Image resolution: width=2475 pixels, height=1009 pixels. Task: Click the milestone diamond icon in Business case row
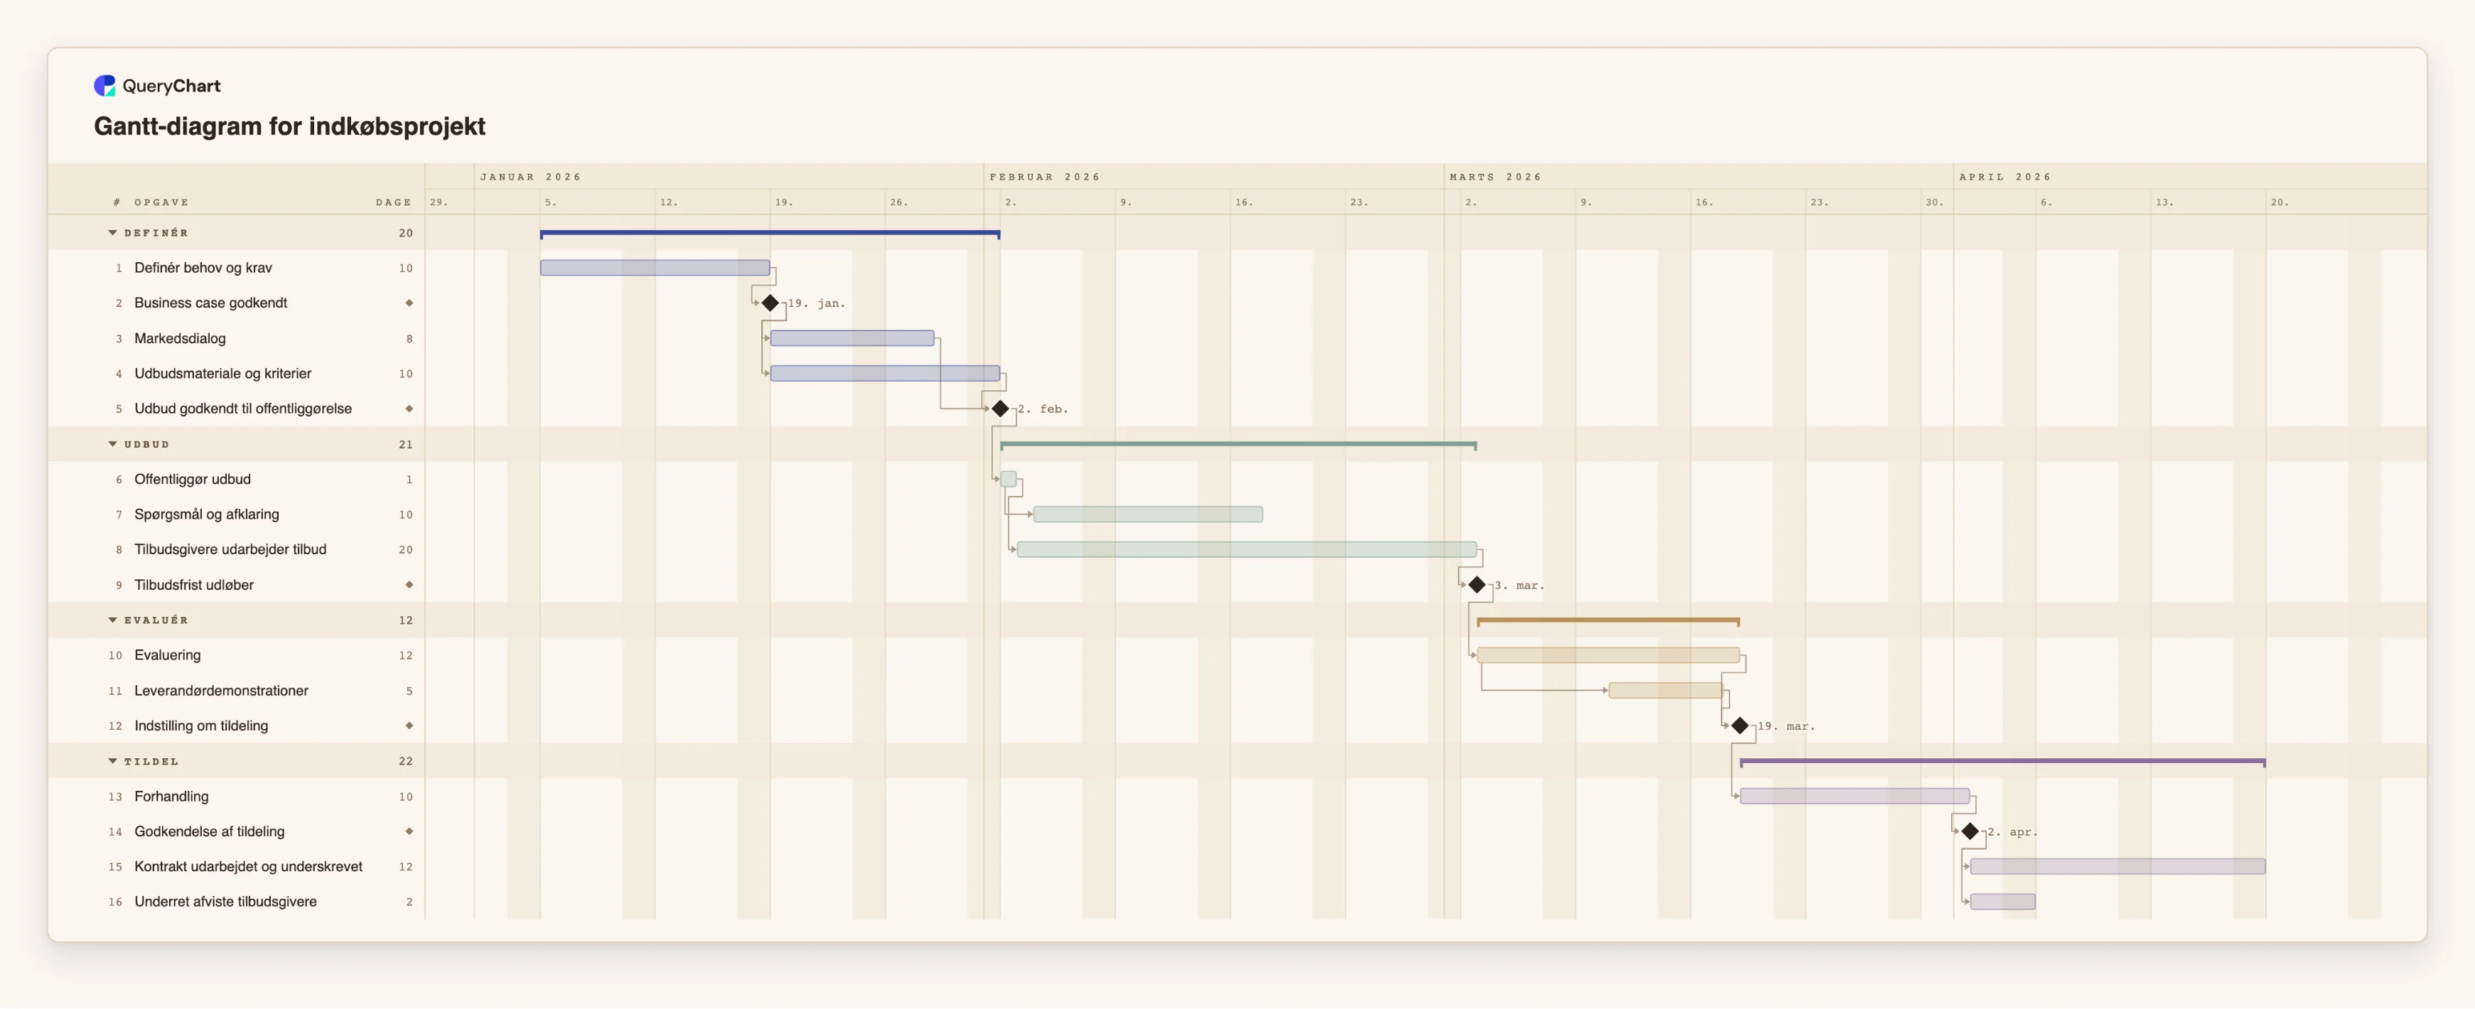409,303
